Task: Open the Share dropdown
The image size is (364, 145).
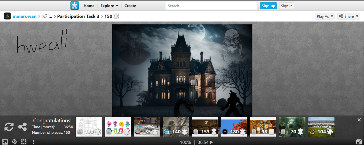Action: click(x=348, y=16)
